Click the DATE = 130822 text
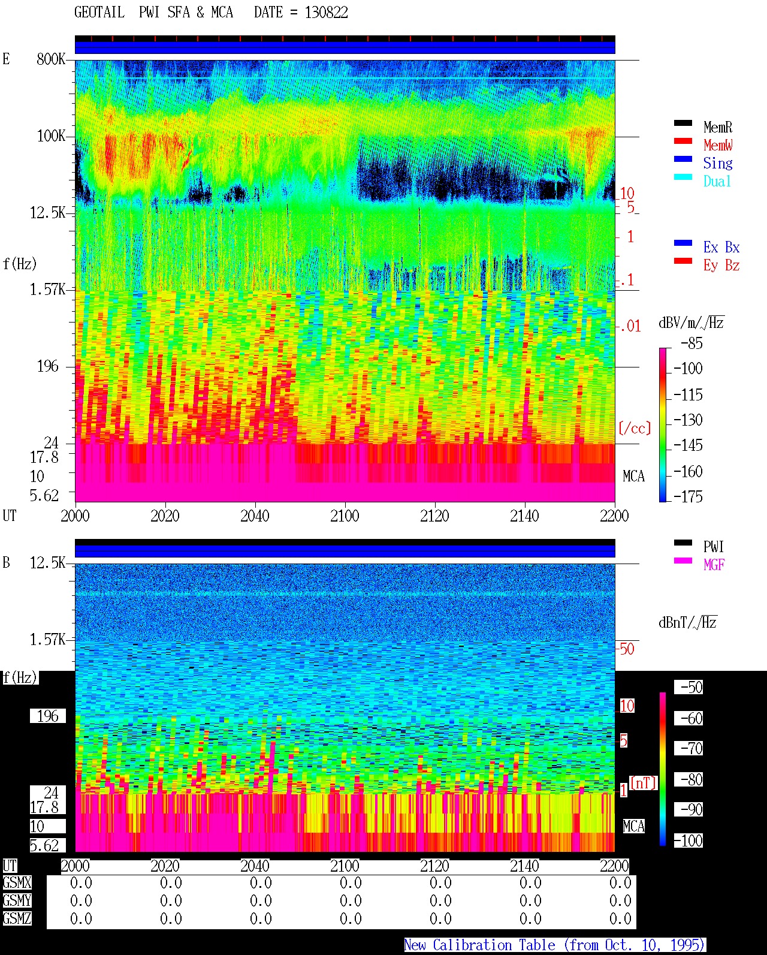Viewport: 767px width, 955px height. pos(301,13)
